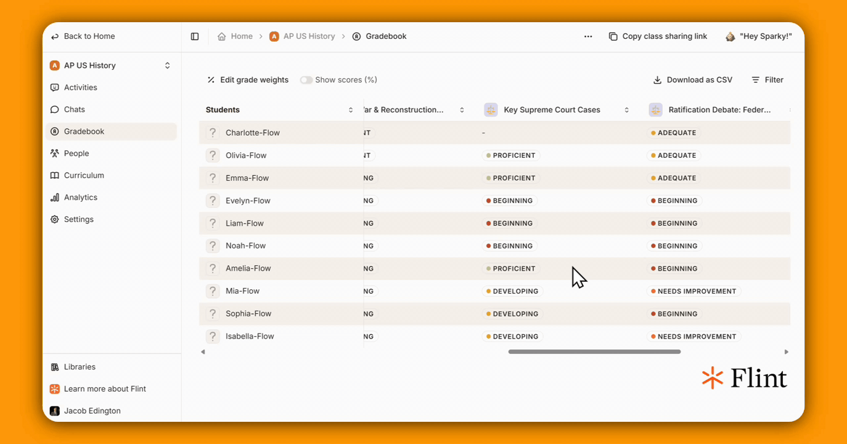Open Curriculum in sidebar

pos(111,175)
